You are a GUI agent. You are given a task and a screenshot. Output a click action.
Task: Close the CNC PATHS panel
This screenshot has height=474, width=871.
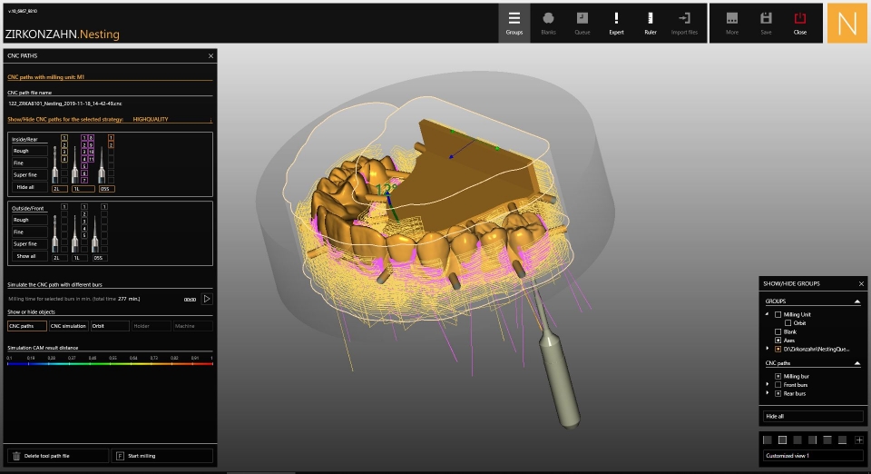(x=210, y=55)
